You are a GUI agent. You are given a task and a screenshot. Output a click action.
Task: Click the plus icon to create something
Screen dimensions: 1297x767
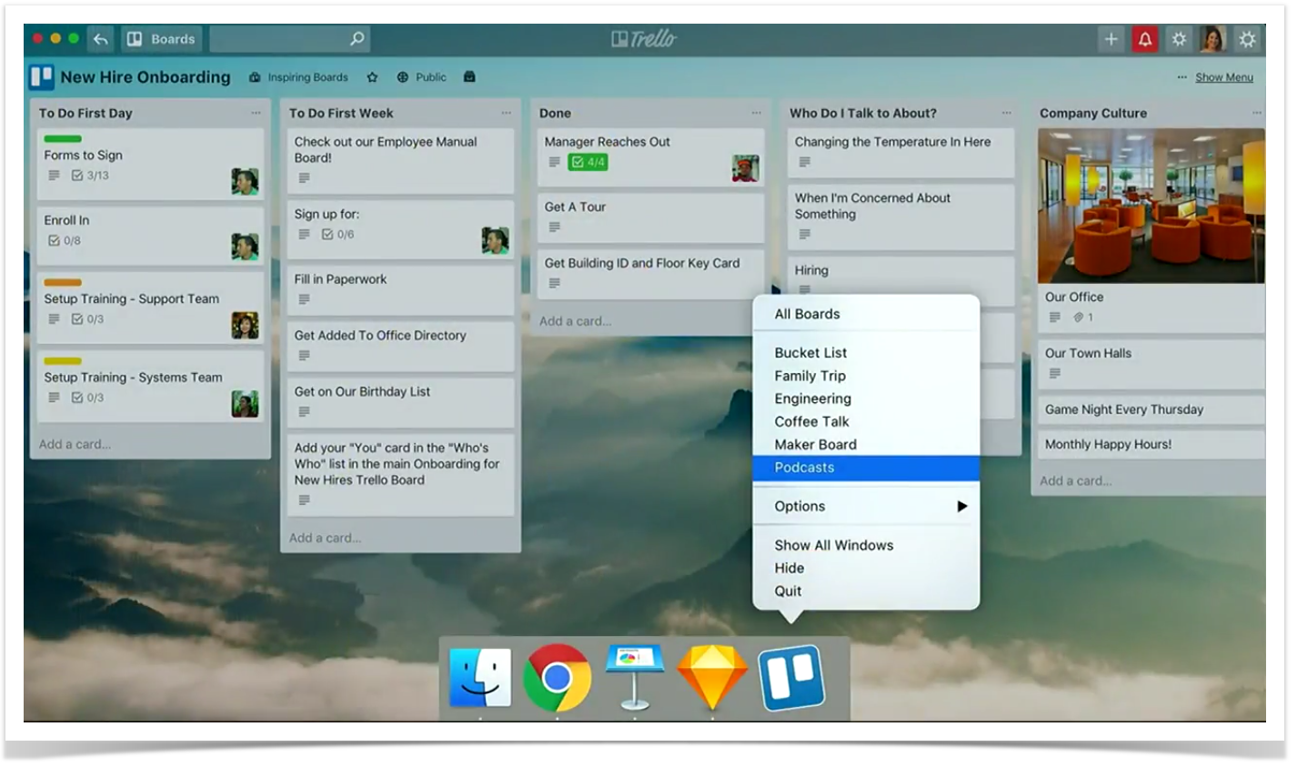point(1111,39)
